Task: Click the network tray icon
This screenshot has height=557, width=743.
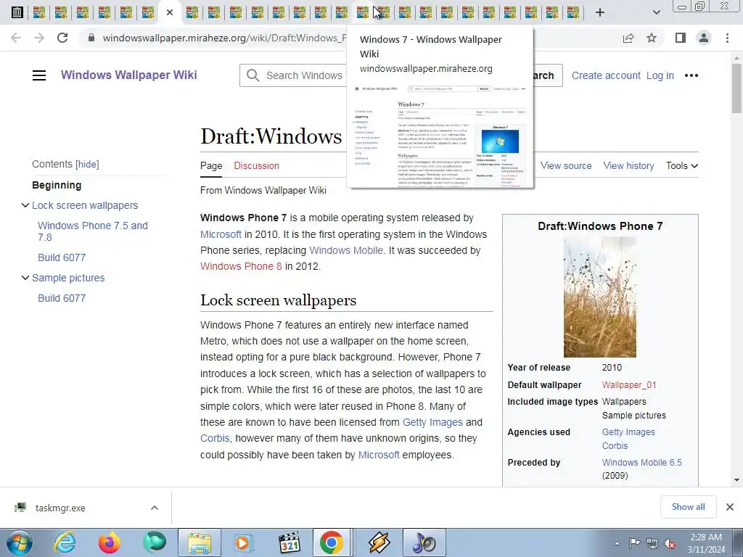Action: (652, 543)
